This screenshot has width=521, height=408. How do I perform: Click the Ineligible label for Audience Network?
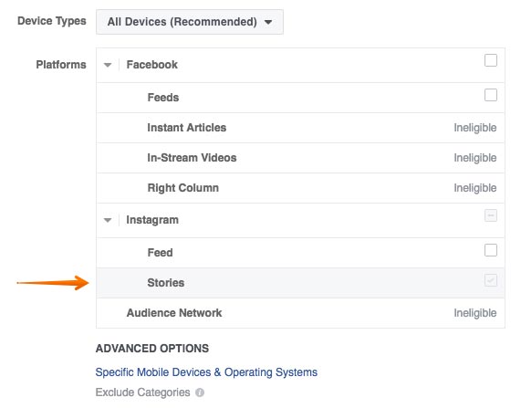(x=475, y=313)
